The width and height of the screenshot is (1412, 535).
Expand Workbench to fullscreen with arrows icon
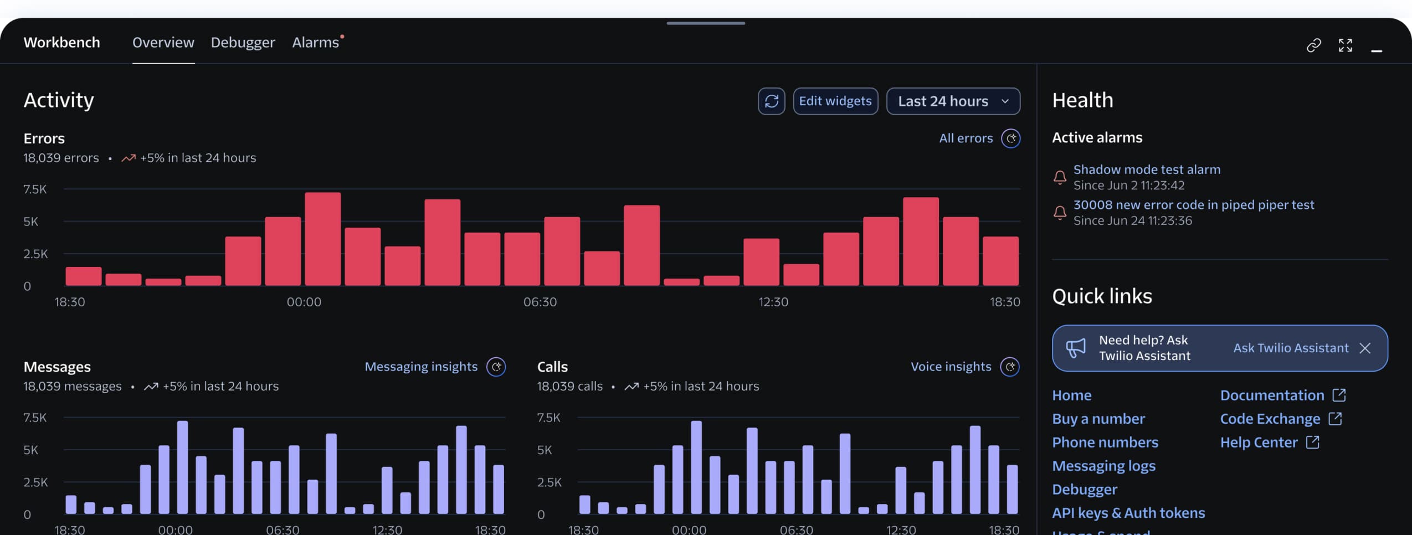coord(1345,45)
